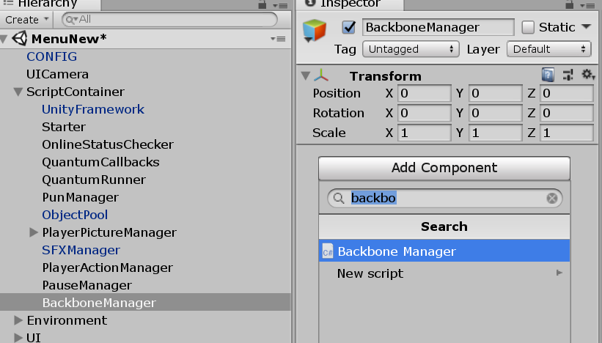Click the Scale X field
The height and width of the screenshot is (343, 602).
(424, 133)
